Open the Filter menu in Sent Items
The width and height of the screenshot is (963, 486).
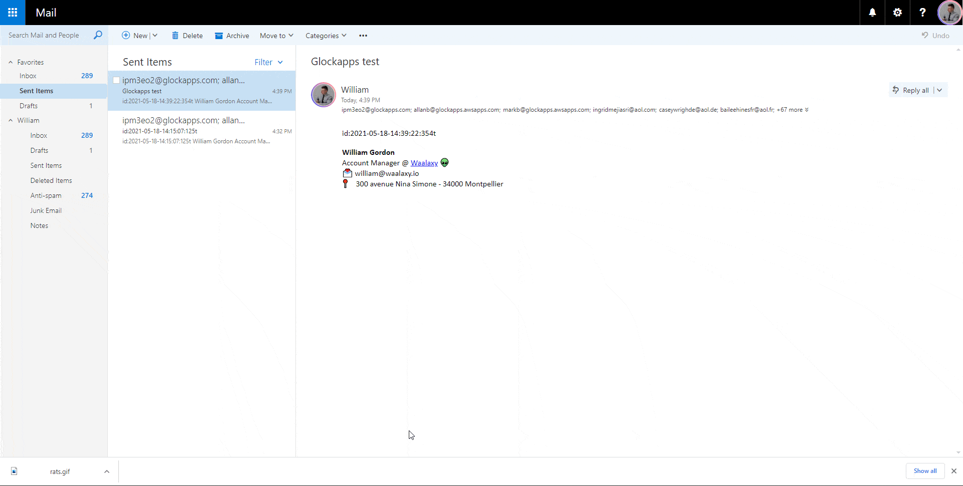[269, 62]
